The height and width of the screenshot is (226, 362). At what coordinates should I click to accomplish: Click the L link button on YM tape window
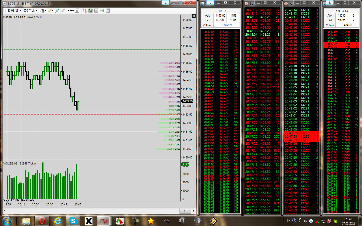coord(330,3)
